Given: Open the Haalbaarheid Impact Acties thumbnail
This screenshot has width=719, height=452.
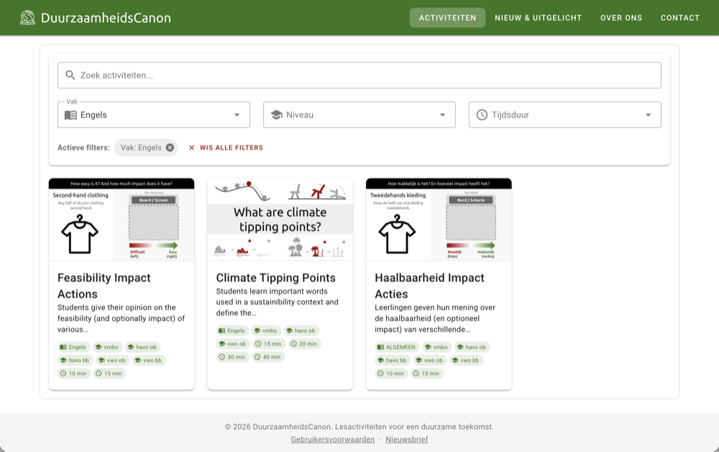Looking at the screenshot, I should pos(439,220).
